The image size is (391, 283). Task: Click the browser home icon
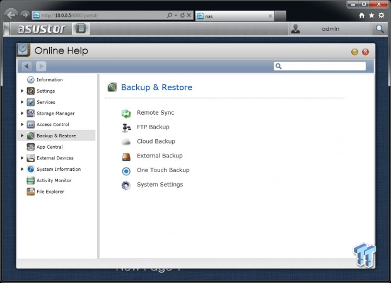pos(362,16)
